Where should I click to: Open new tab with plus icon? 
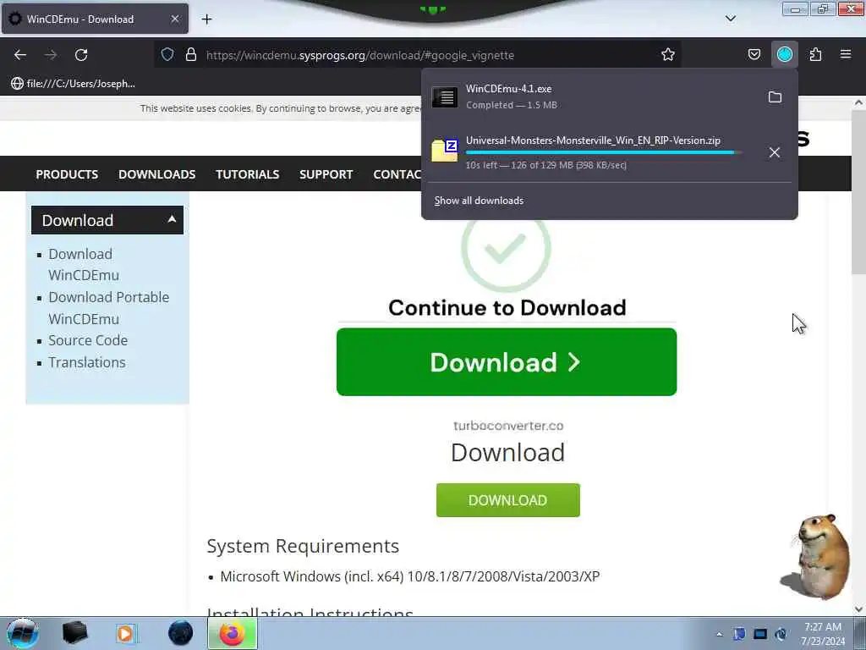[206, 19]
